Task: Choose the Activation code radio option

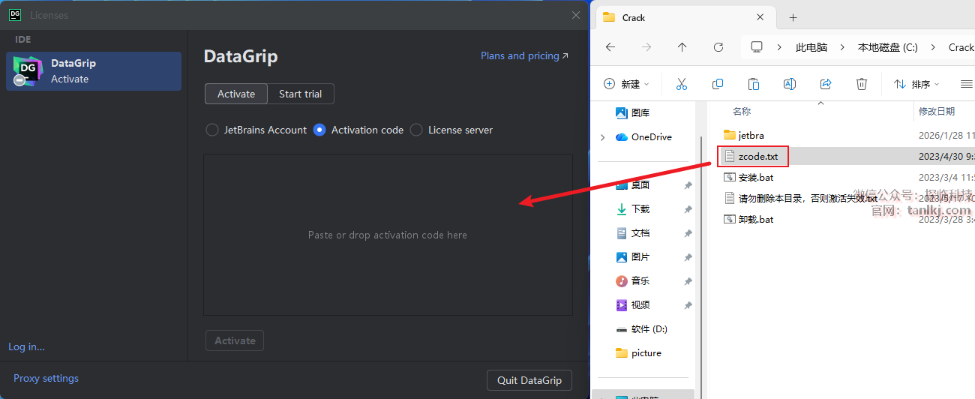Action: click(319, 130)
